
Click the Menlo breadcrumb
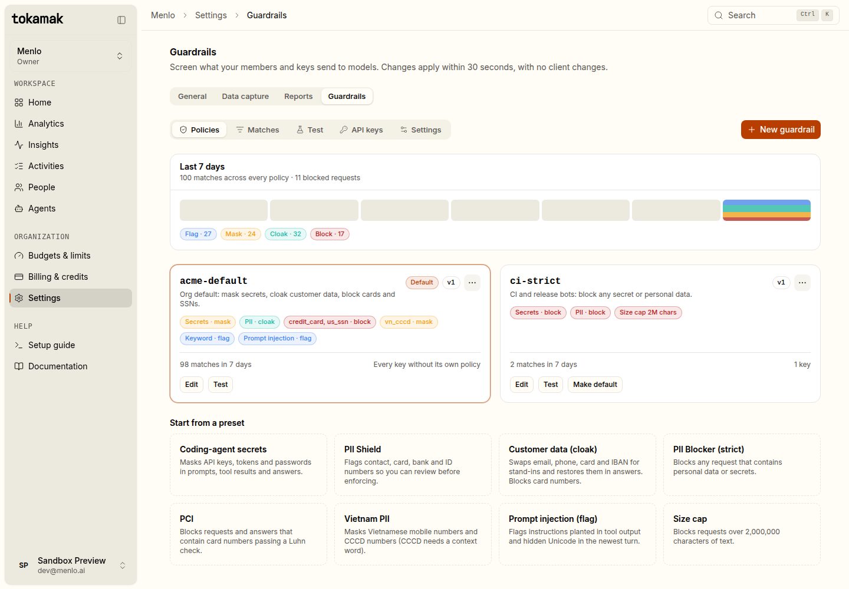[163, 15]
